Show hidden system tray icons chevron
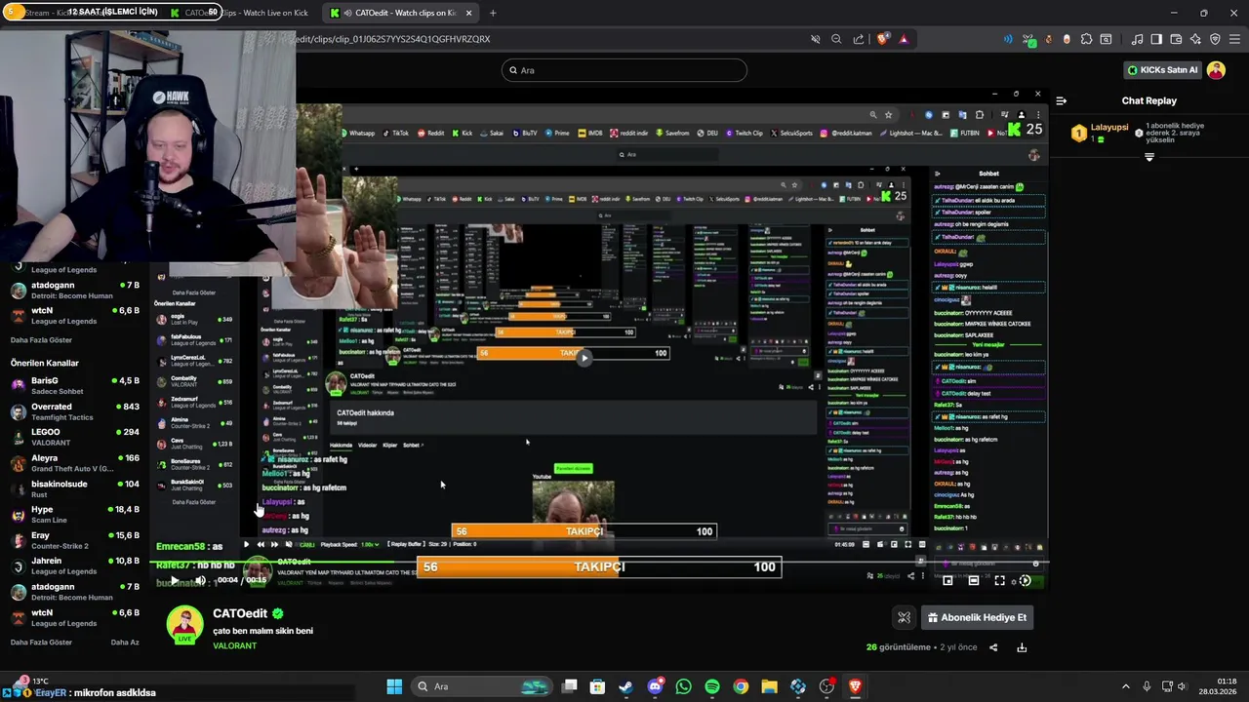Image resolution: width=1249 pixels, height=702 pixels. click(x=1125, y=686)
